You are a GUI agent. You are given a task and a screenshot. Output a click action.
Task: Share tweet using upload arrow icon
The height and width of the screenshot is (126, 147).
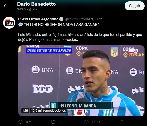(x=122, y=122)
